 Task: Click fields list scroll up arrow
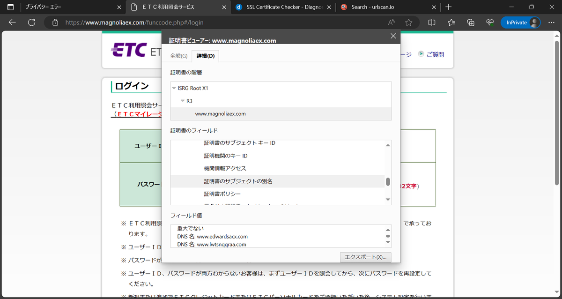click(388, 145)
